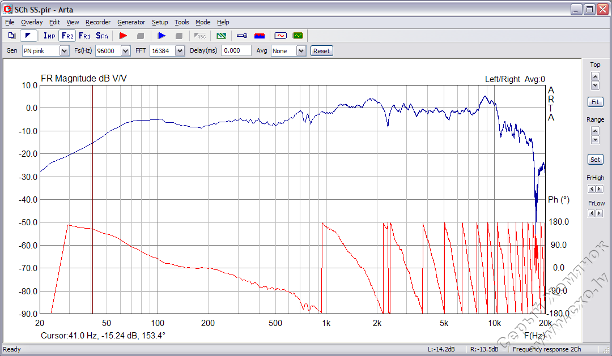Open the Recorder menu
This screenshot has height=356, width=612.
click(98, 22)
